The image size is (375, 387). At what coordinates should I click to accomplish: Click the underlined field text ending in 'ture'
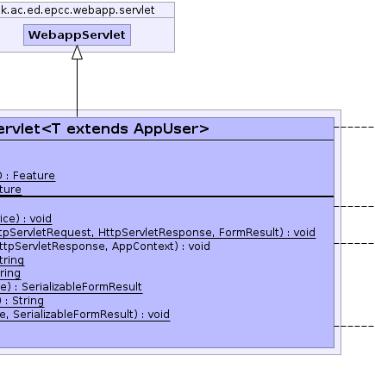(x=10, y=190)
